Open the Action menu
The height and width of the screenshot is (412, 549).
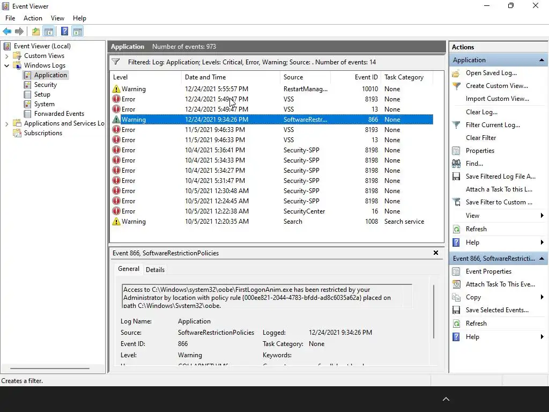tap(33, 18)
